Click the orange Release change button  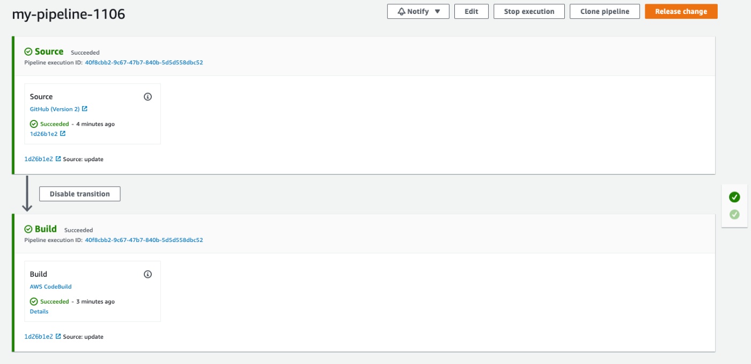[681, 11]
